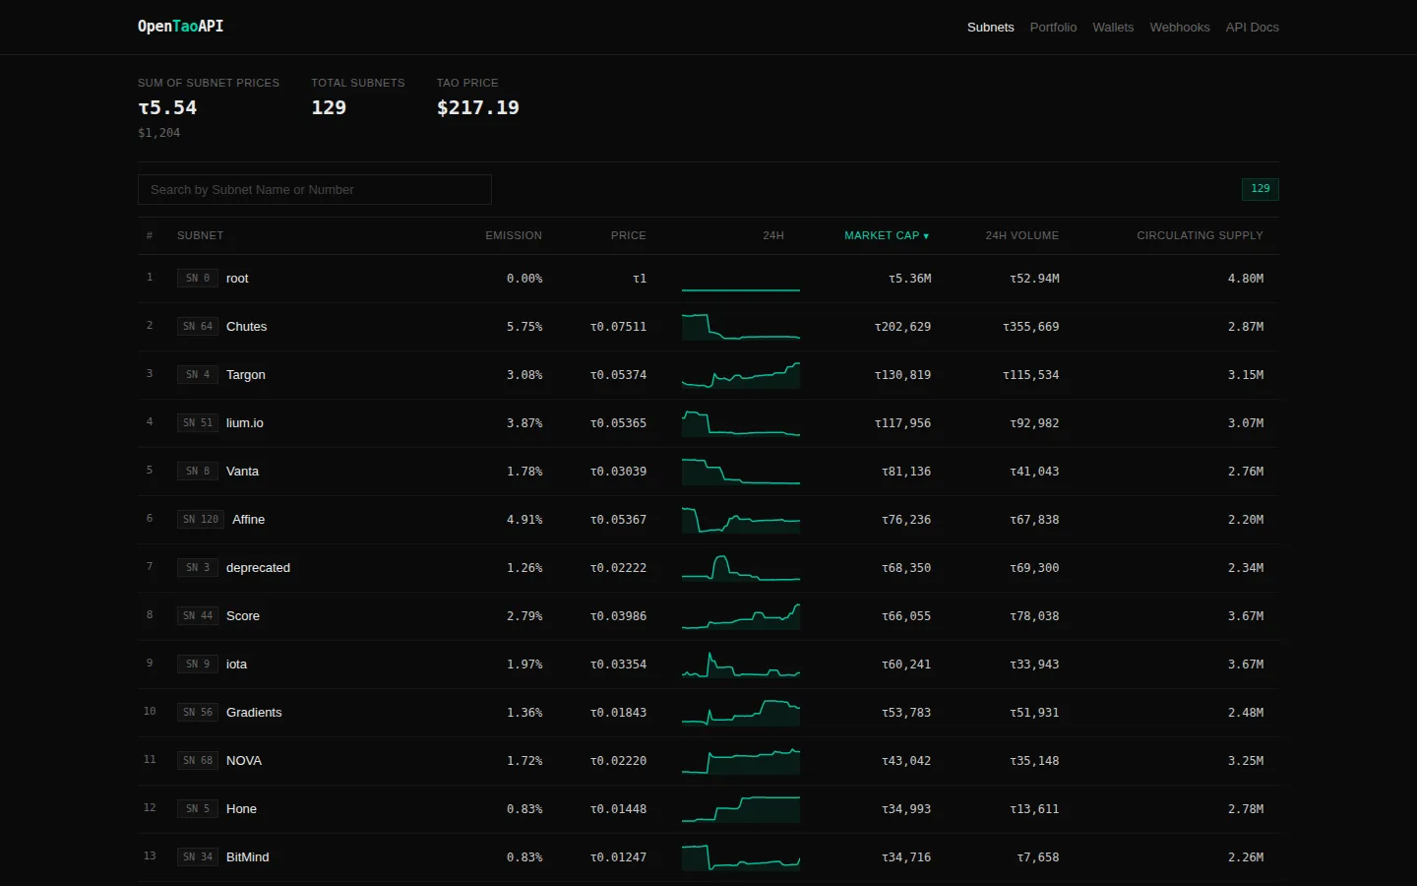Open the Gradients subnet name
Viewport: 1417px width, 886px height.
(254, 713)
